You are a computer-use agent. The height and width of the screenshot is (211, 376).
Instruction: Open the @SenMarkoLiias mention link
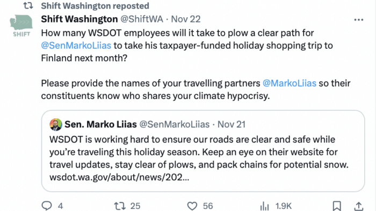click(76, 46)
